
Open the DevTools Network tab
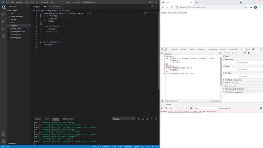(x=201, y=49)
